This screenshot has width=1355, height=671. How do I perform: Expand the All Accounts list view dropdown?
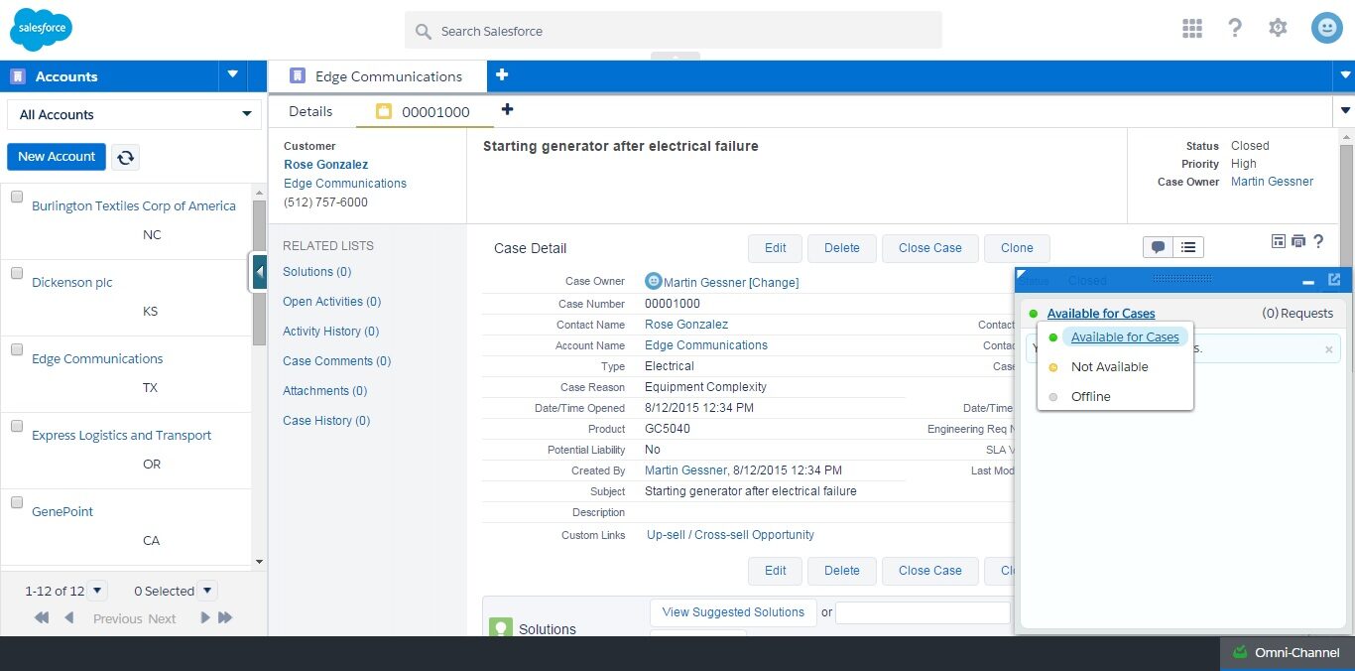tap(134, 114)
